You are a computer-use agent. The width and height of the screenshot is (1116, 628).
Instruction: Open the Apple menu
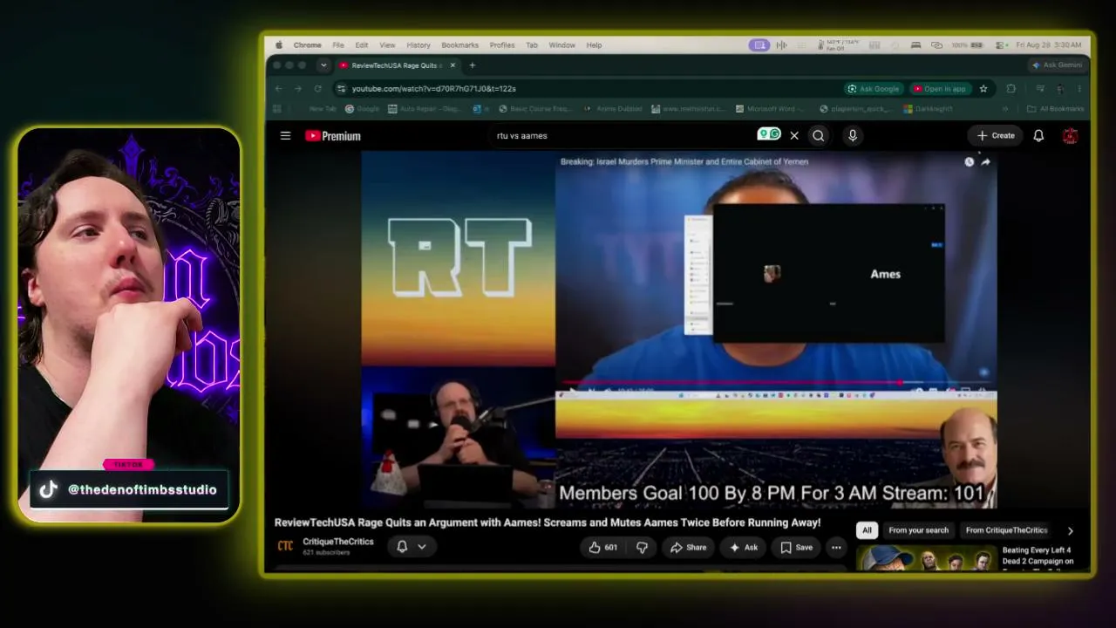point(279,45)
